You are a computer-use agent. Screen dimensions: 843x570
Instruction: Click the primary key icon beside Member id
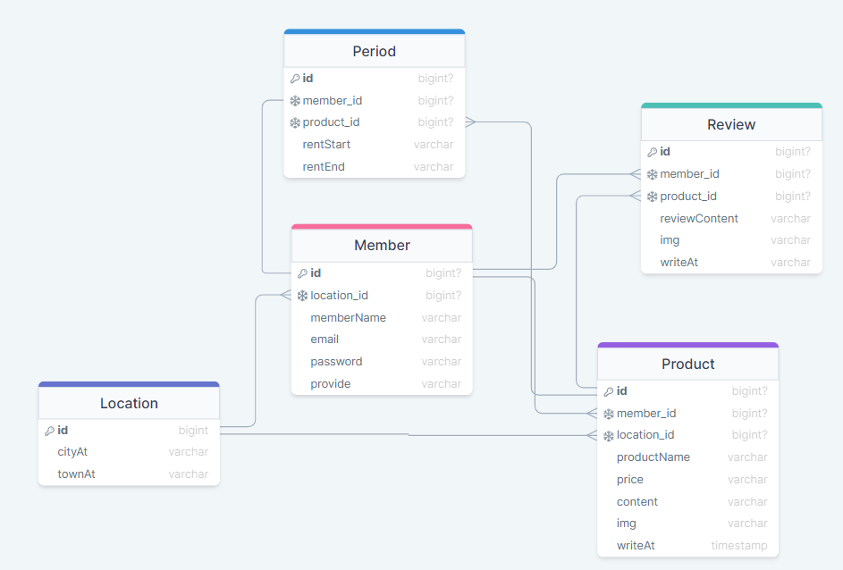(303, 273)
